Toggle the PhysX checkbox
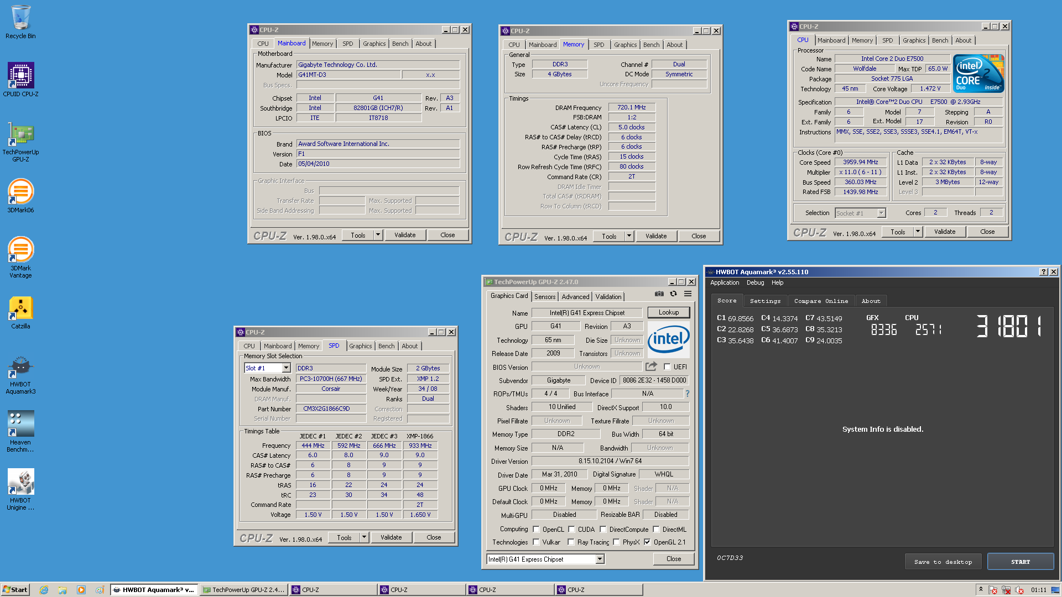Viewport: 1062px width, 597px height. point(616,542)
